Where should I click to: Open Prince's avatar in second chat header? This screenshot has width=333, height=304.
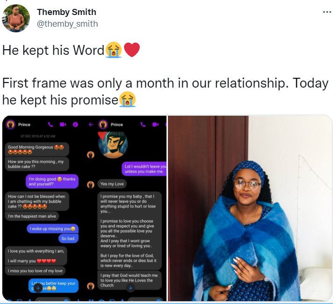(x=103, y=125)
